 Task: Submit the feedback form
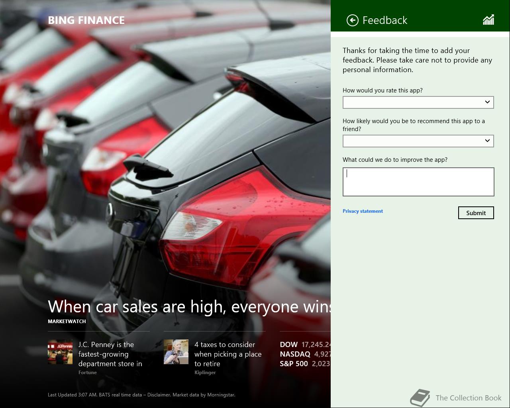(x=476, y=213)
